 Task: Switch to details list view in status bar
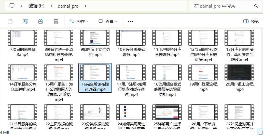point(252,133)
